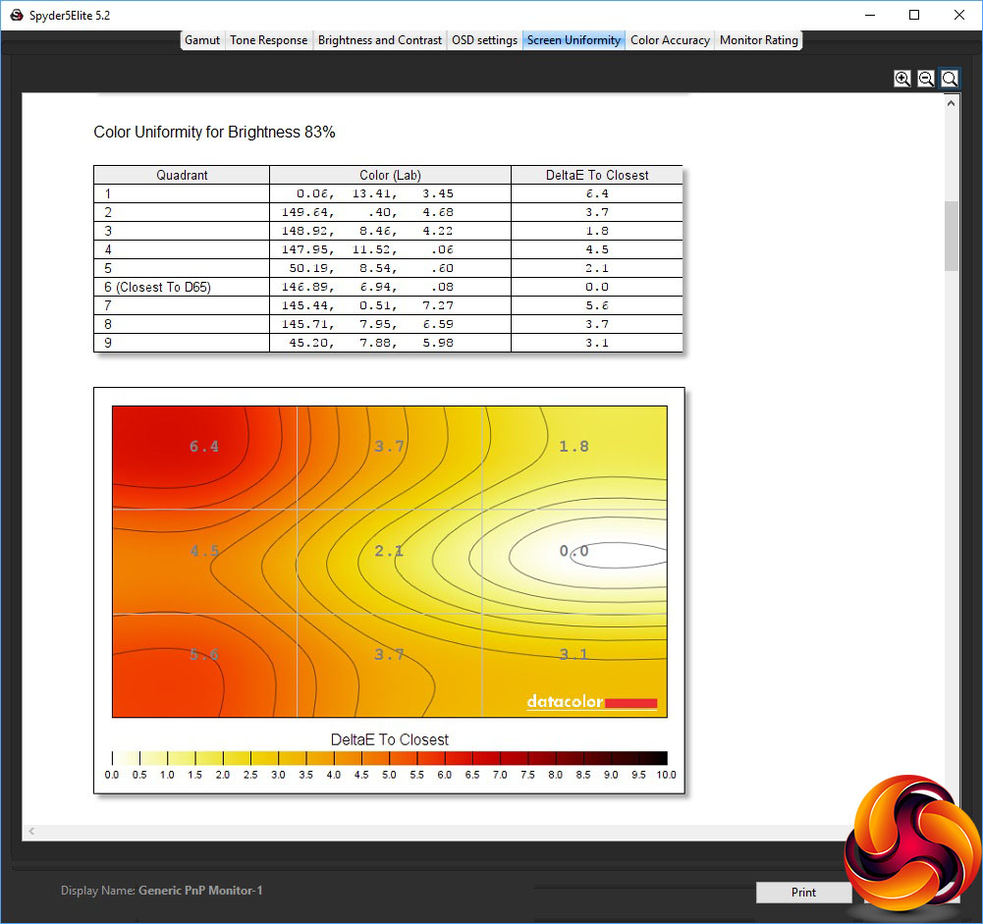Image resolution: width=983 pixels, height=924 pixels.
Task: Open the Gamut tab
Action: (202, 40)
